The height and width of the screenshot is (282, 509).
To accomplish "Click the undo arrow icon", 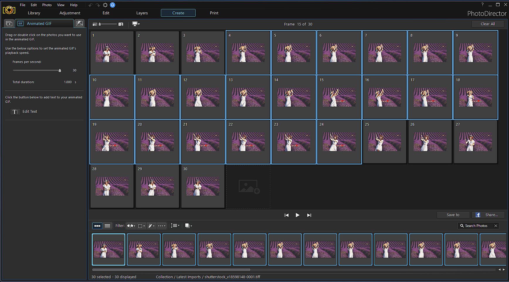I will 90,5.
